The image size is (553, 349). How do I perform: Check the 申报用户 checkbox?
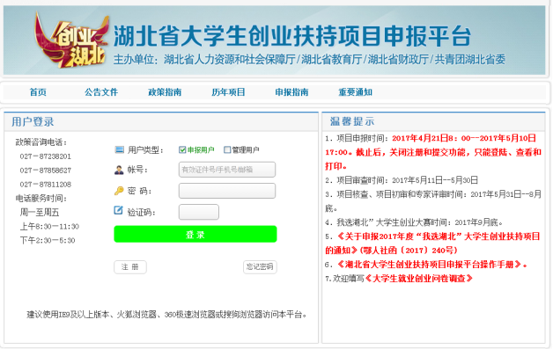(182, 150)
